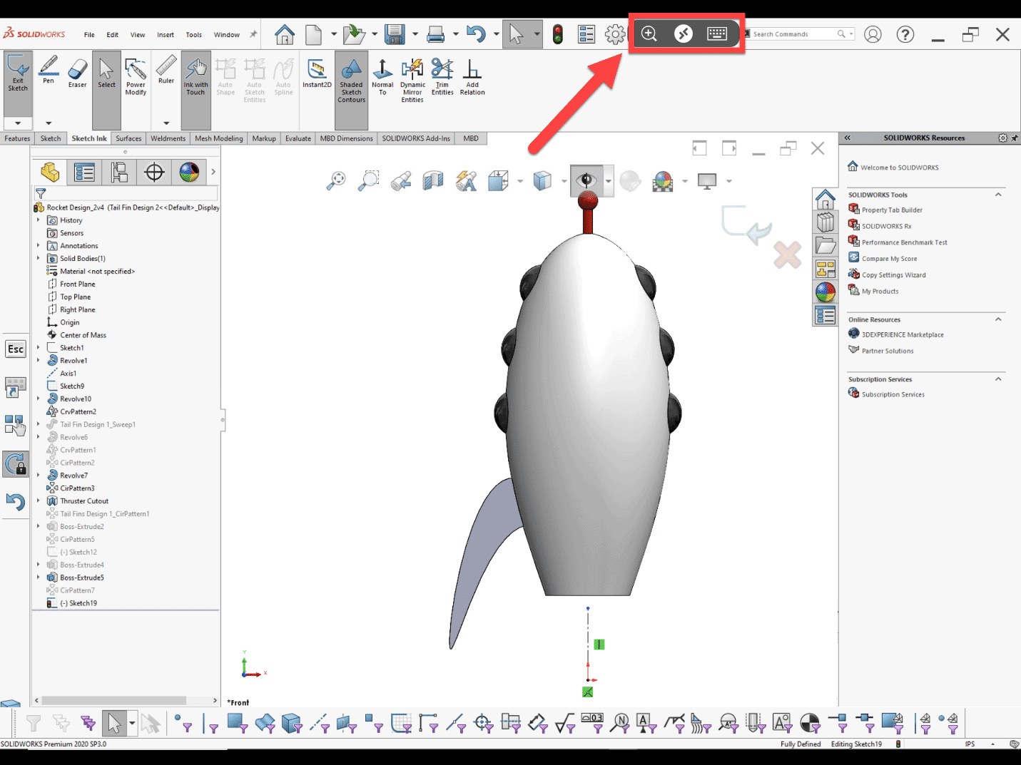This screenshot has height=765, width=1021.
Task: Select Sketch19 in feature tree
Action: (78, 603)
